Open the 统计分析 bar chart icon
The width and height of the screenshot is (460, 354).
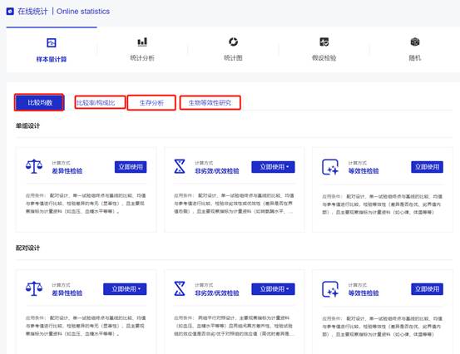coord(142,42)
